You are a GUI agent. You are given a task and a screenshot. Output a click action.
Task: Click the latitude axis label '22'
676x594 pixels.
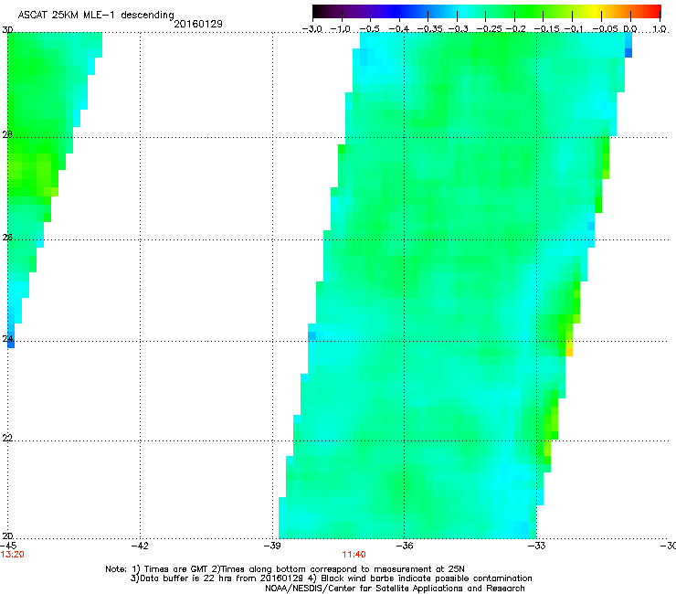7,439
